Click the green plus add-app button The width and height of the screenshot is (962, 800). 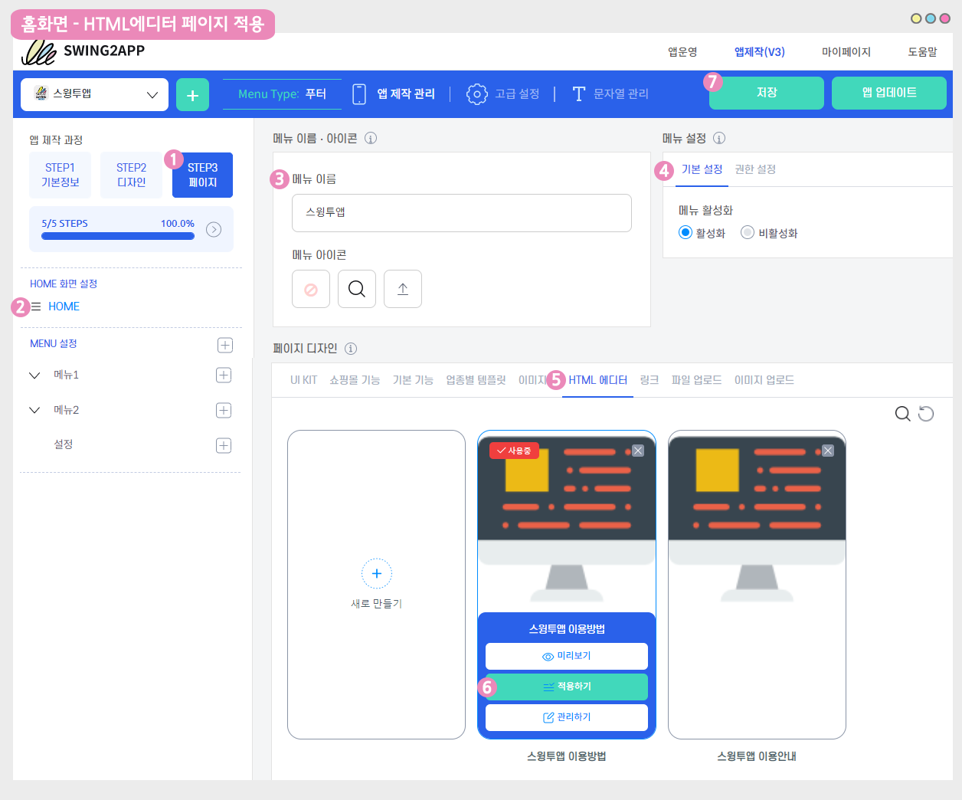[x=192, y=95]
